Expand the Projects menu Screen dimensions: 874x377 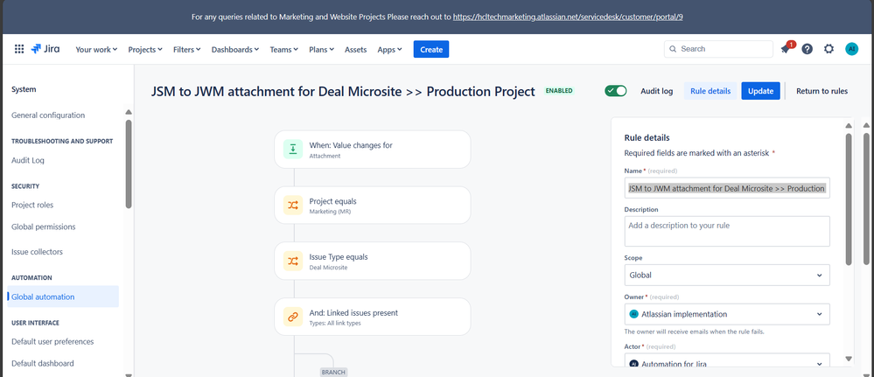[x=145, y=49]
